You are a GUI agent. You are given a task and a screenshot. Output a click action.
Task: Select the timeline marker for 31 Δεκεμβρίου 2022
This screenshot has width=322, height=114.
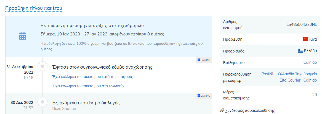coord(42,66)
